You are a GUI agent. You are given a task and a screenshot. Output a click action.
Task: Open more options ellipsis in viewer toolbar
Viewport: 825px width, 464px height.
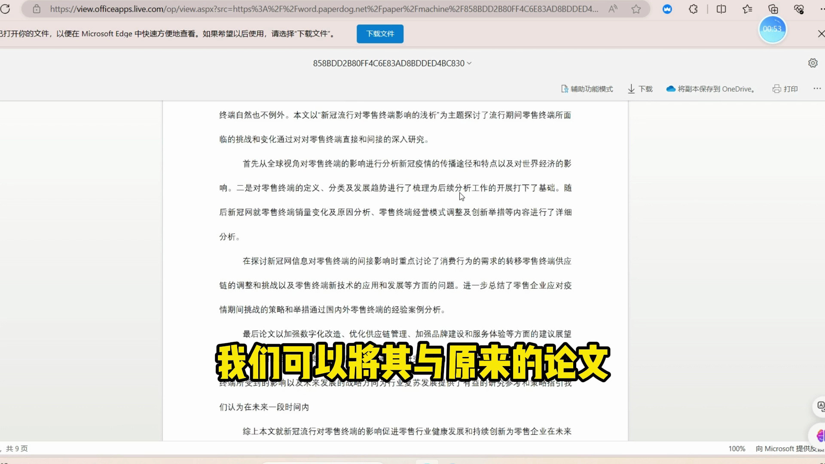coord(817,89)
